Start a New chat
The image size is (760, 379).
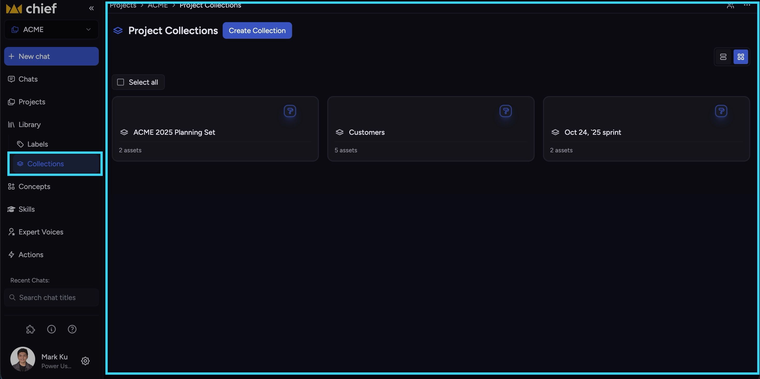coord(51,56)
